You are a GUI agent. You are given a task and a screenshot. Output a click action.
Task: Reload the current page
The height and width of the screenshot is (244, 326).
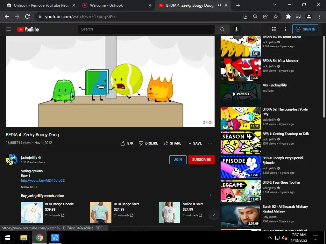coord(27,17)
